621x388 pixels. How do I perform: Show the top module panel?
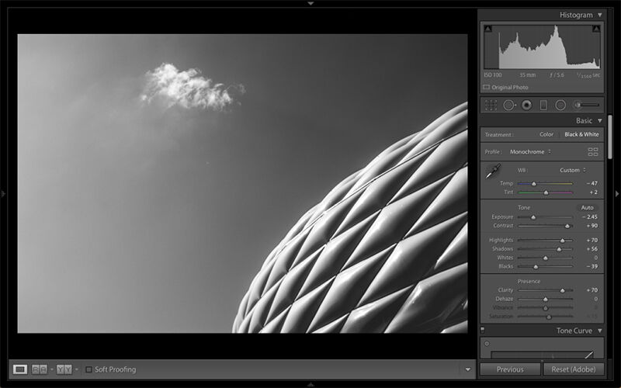pyautogui.click(x=310, y=3)
